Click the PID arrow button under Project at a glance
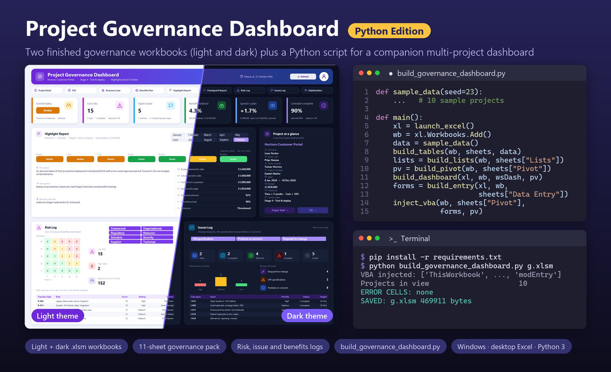Image resolution: width=611 pixels, height=372 pixels. [313, 210]
